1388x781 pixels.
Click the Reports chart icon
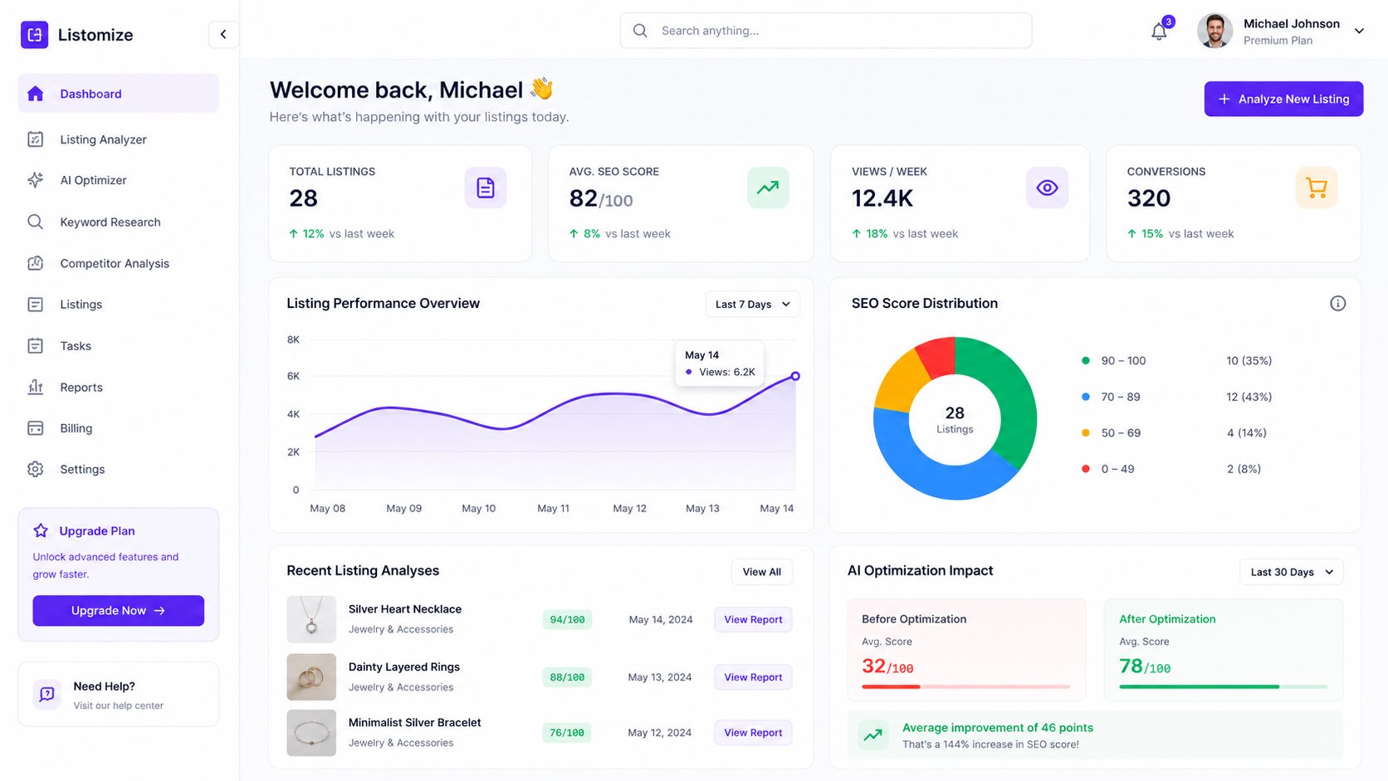[x=35, y=387]
